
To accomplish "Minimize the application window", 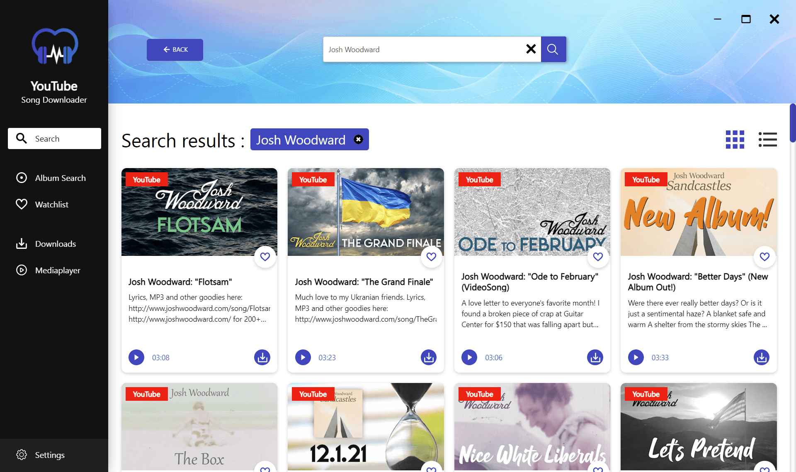I will [718, 19].
